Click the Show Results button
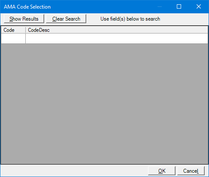 coord(24,18)
